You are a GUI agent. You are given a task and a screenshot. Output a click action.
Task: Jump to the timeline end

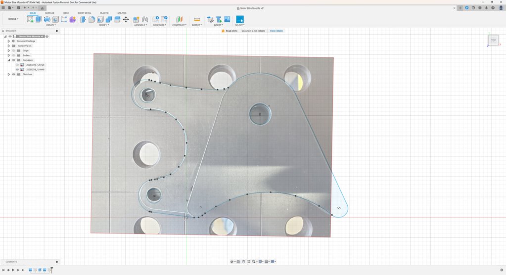coord(23,270)
